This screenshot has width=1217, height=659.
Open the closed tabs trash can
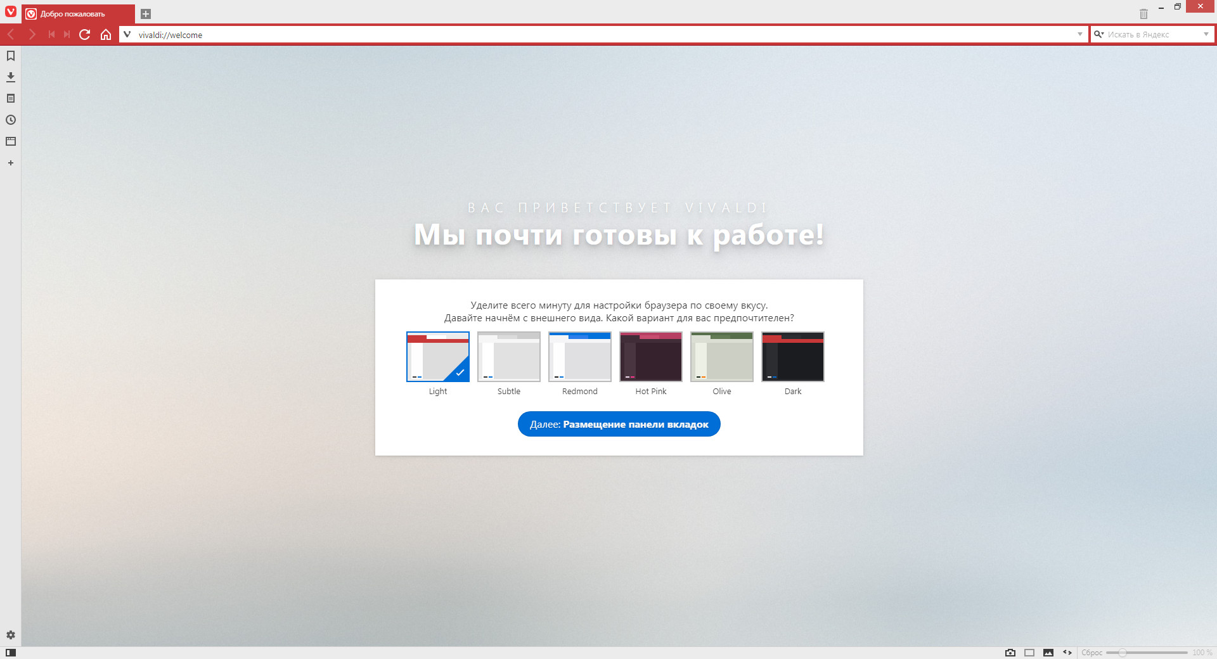click(x=1143, y=14)
